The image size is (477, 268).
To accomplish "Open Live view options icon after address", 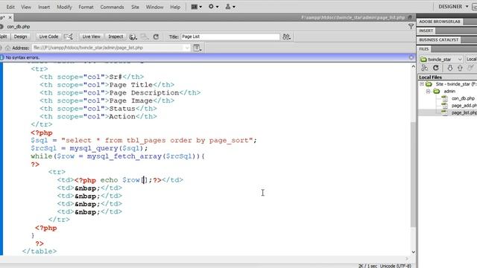I will 197,48.
